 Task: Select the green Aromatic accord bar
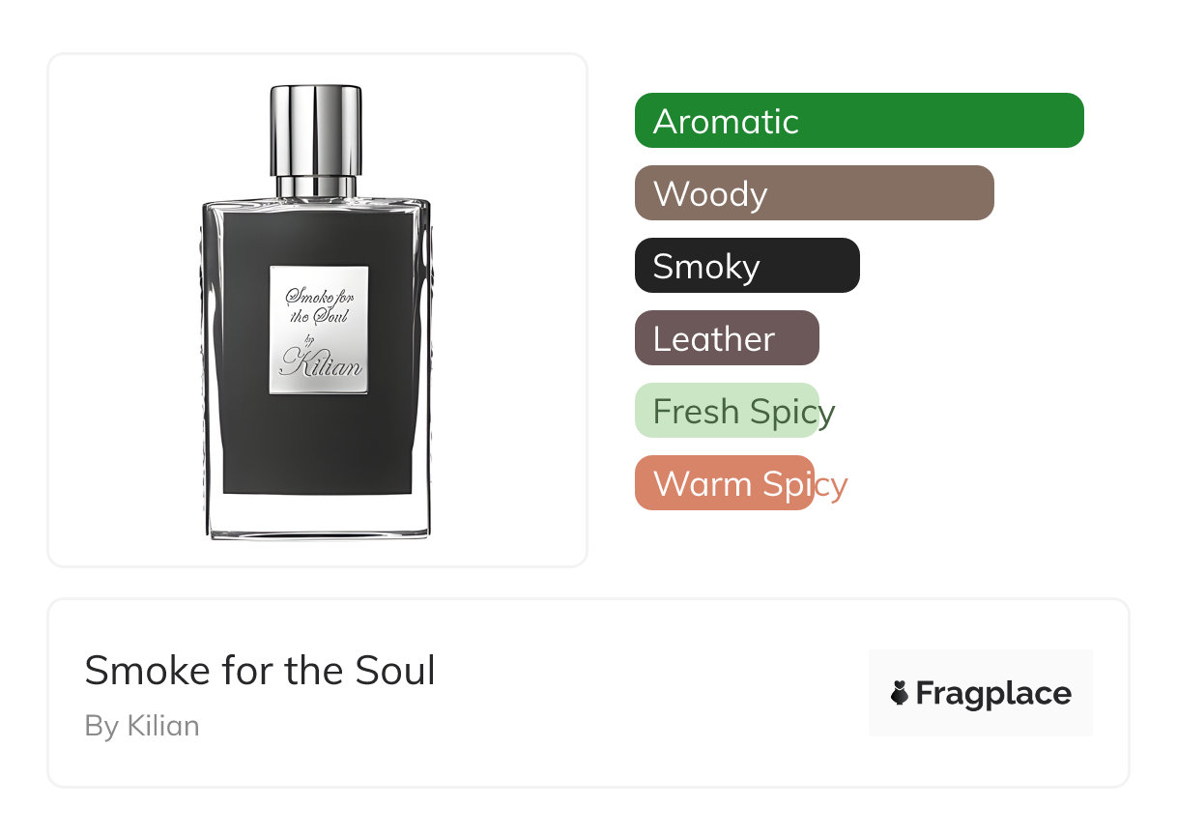coord(859,121)
